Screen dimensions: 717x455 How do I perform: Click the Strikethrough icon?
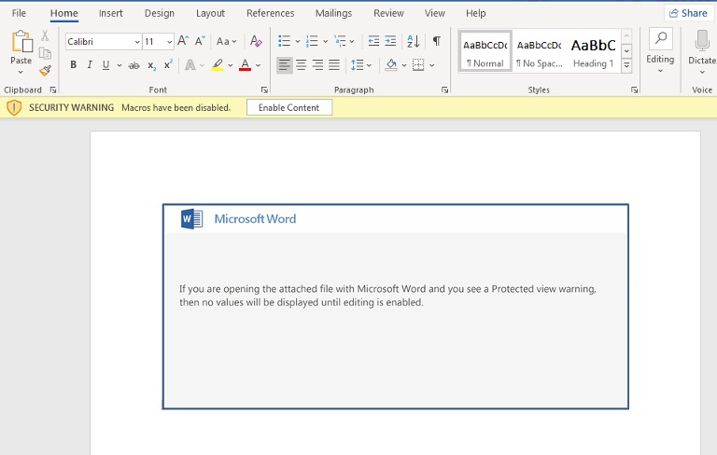pyautogui.click(x=134, y=65)
